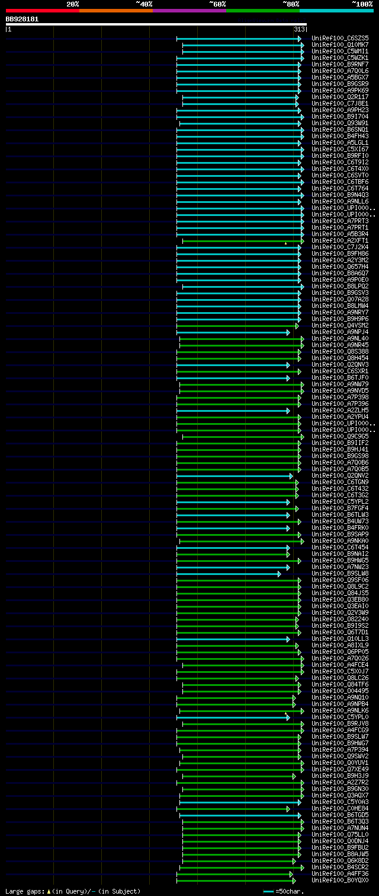Select the UniRef100_B4SCR2 entry
Image resolution: width=379 pixels, height=896 pixels.
pyautogui.click(x=340, y=867)
